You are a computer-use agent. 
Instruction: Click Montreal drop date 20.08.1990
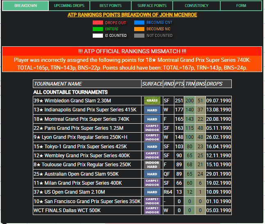pyautogui.click(x=219, y=119)
